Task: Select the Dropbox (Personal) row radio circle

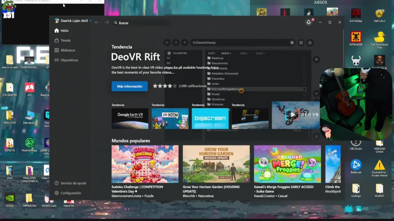Action: tap(304, 74)
